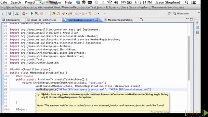This screenshot has width=208, height=117.
Task: Open the volume control in menu bar
Action: pyautogui.click(x=116, y=2)
